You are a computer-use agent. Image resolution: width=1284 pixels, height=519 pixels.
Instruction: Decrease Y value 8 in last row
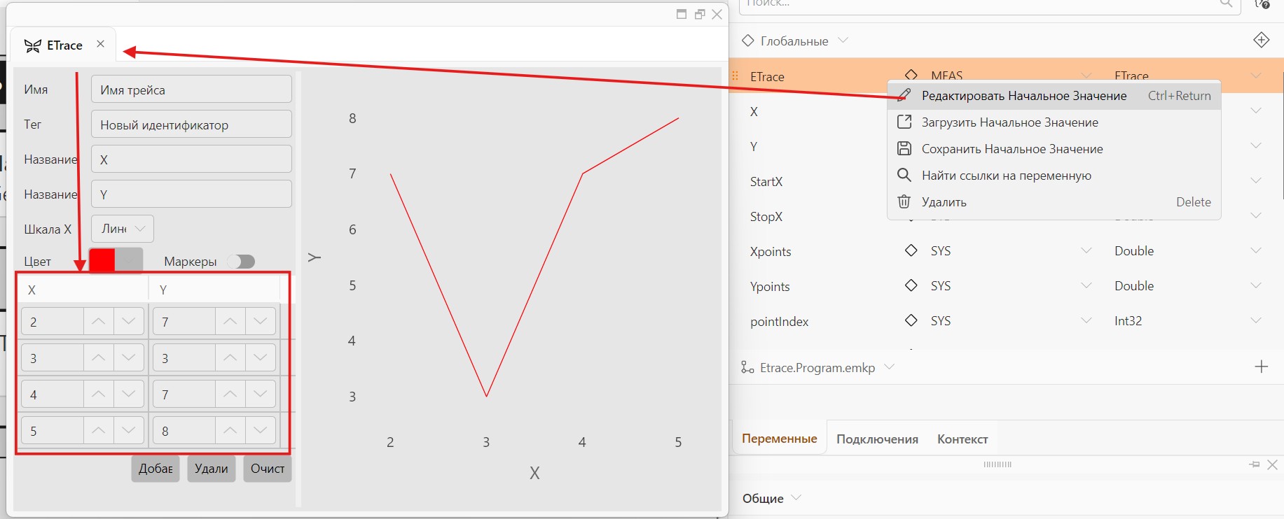point(261,430)
